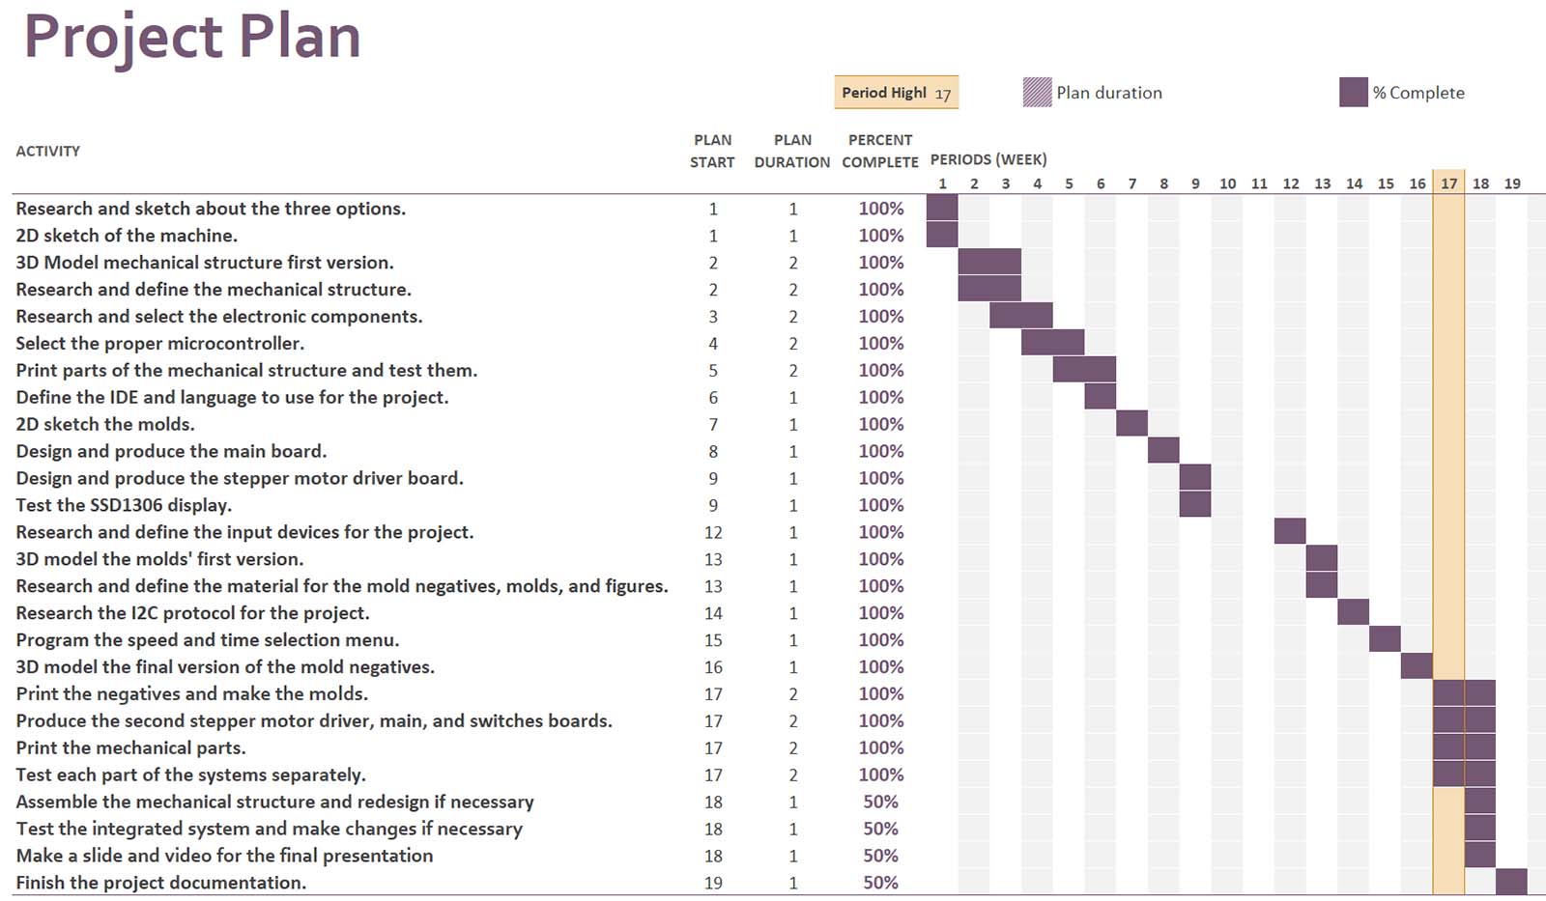This screenshot has width=1546, height=901.
Task: Click plan start 12 for 'Research and define the input devices'
Action: [713, 533]
